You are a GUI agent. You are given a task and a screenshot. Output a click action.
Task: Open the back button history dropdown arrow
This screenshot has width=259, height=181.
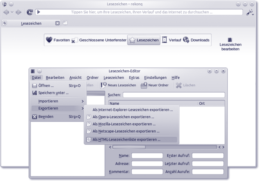click(x=12, y=12)
